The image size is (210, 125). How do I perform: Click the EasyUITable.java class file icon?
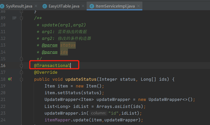[x=45, y=6]
